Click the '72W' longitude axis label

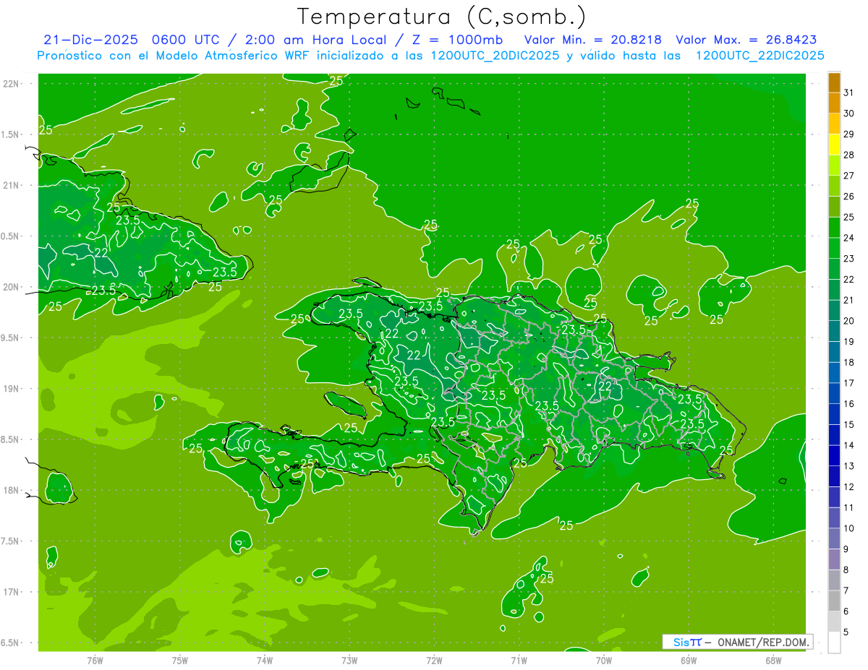tap(434, 661)
